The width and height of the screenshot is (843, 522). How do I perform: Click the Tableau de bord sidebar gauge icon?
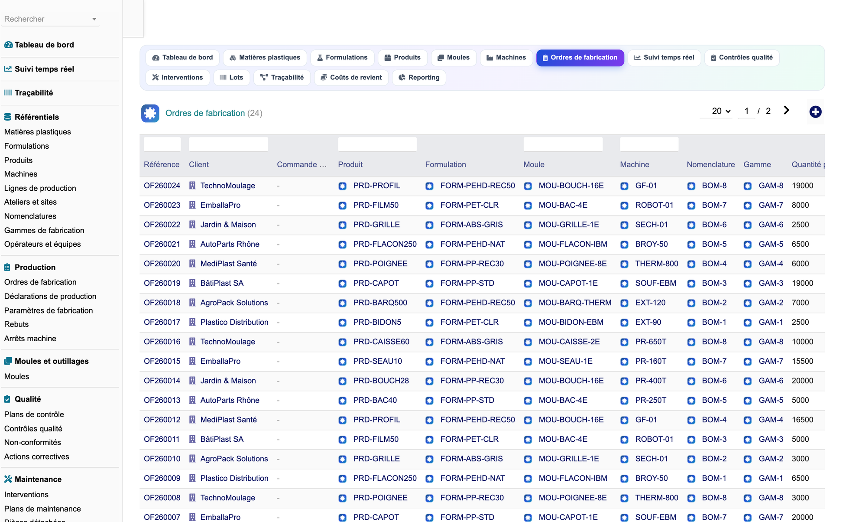[x=8, y=45]
